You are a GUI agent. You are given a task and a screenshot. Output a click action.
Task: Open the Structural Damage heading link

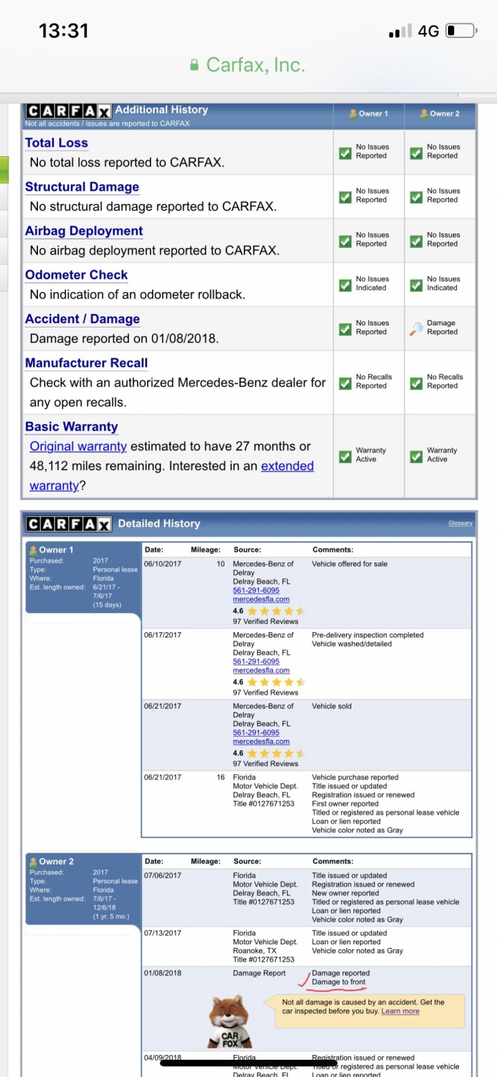[82, 187]
